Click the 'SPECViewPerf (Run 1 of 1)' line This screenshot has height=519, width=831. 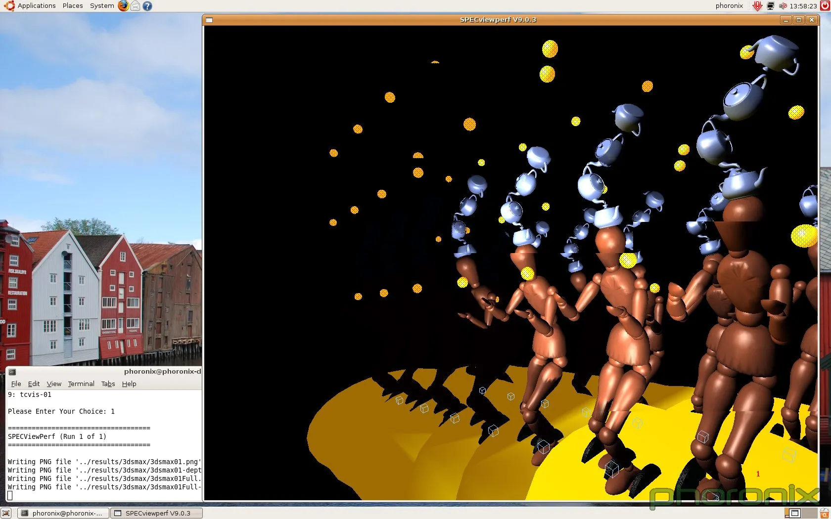[x=57, y=436]
